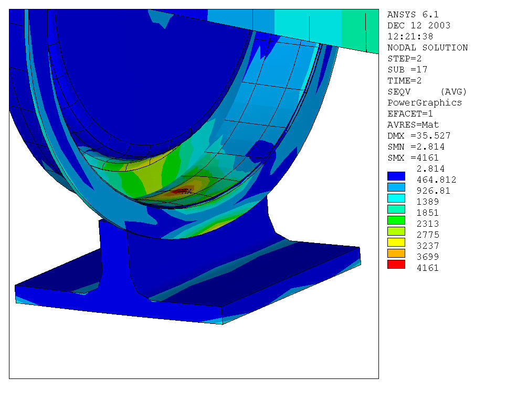Select the orange 3699 legend color box

pyautogui.click(x=396, y=253)
